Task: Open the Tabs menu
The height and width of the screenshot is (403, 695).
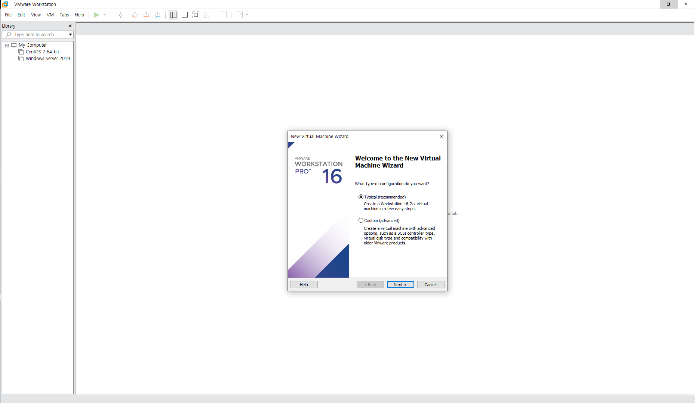Action: (64, 15)
